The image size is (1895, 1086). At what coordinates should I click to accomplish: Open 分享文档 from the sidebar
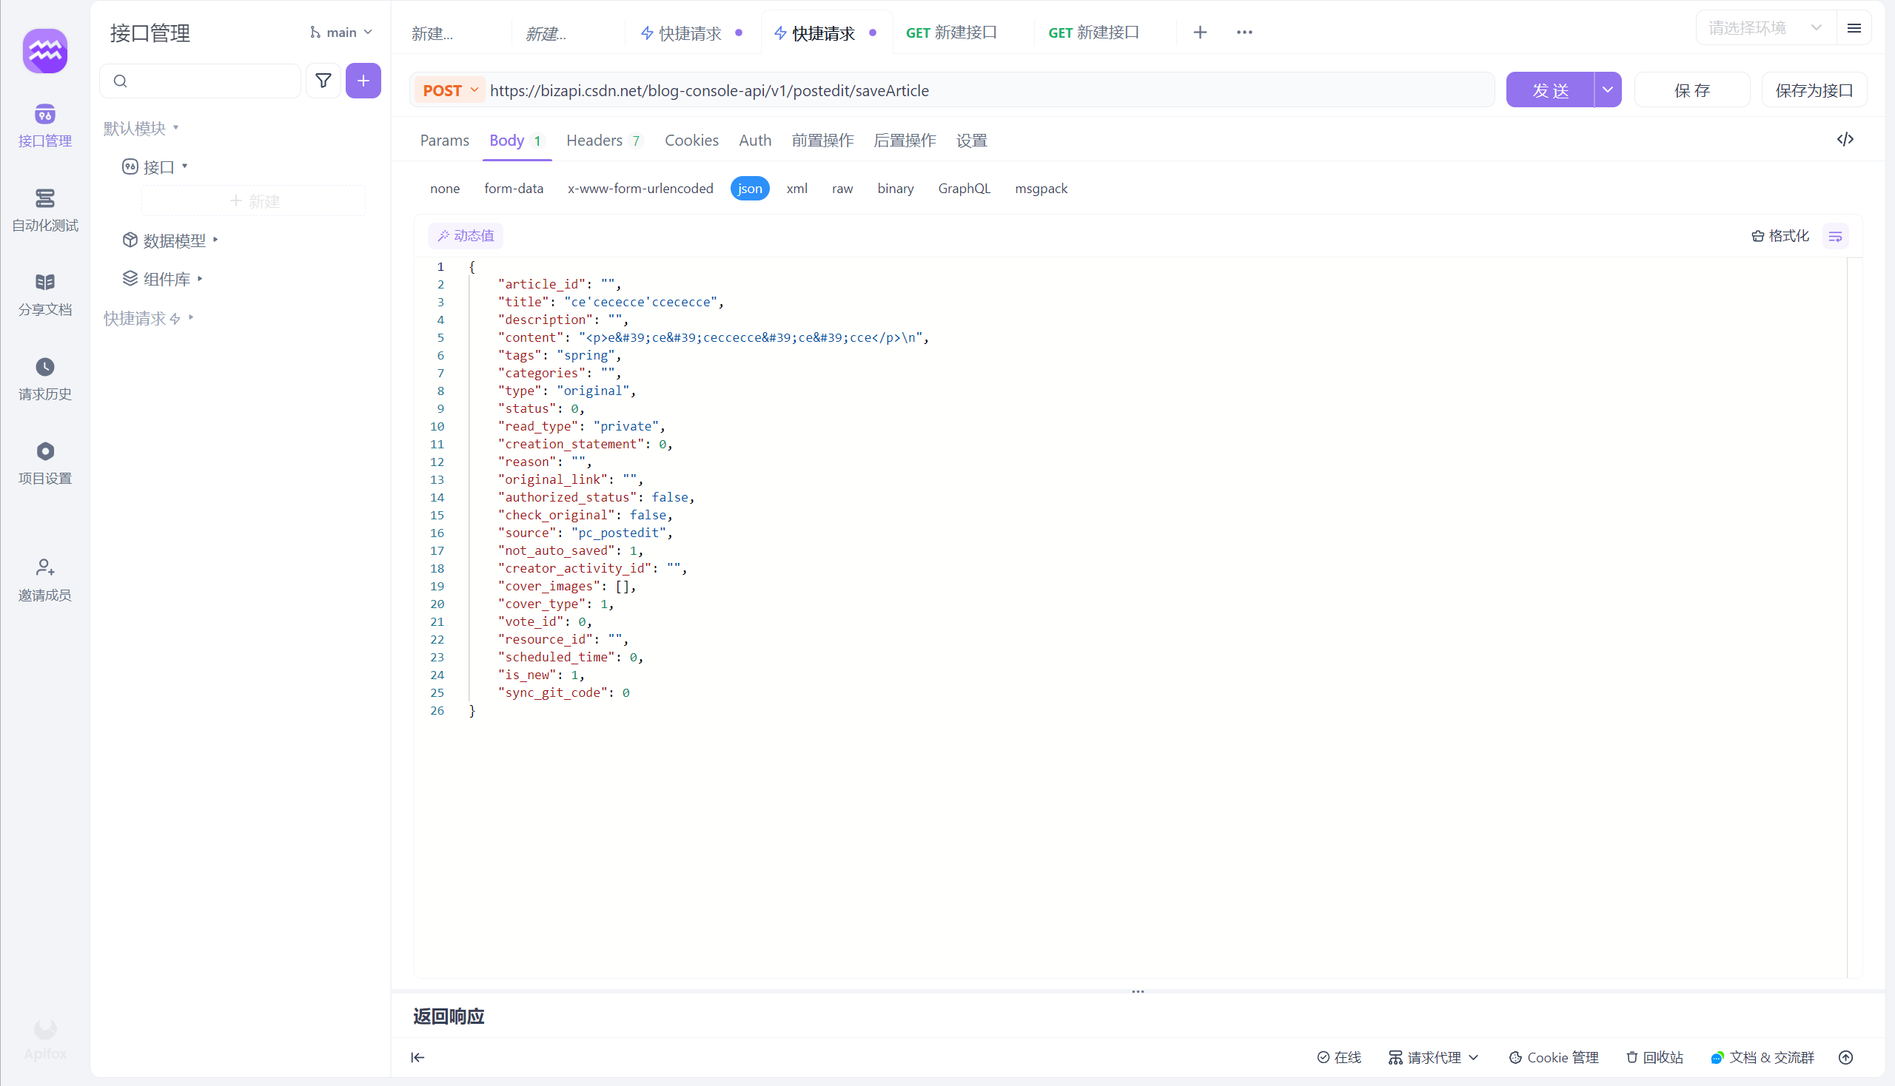pos(44,294)
